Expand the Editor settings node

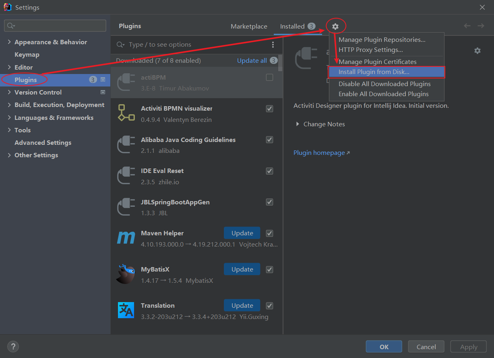pyautogui.click(x=9, y=67)
